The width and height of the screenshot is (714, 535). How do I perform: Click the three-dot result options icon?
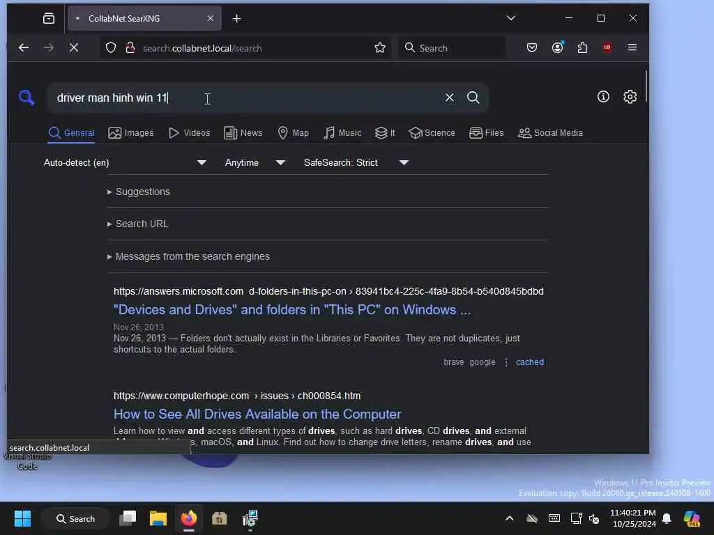[506, 362]
